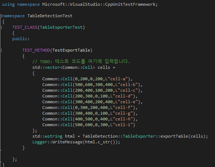
Task: Click the line containing L"cell-i"
Action: [x=89, y=125]
